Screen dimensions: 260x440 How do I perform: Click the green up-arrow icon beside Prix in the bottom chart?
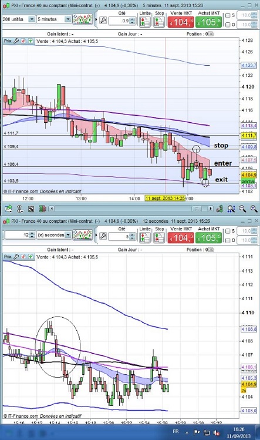coord(31,257)
